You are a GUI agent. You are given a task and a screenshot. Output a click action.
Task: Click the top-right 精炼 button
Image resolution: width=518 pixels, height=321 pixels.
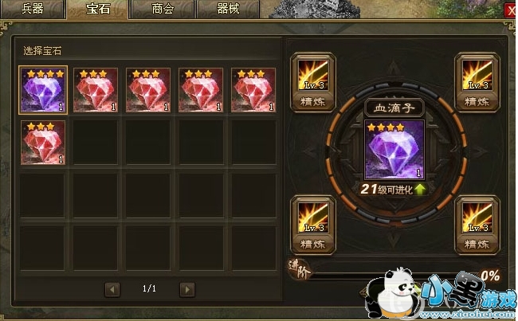(x=477, y=102)
